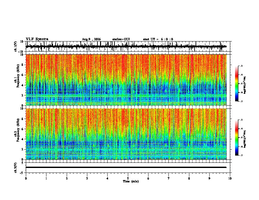The height and width of the screenshot is (200, 259).
Task: Click time axis tick label "0"
Action: pyautogui.click(x=26, y=178)
